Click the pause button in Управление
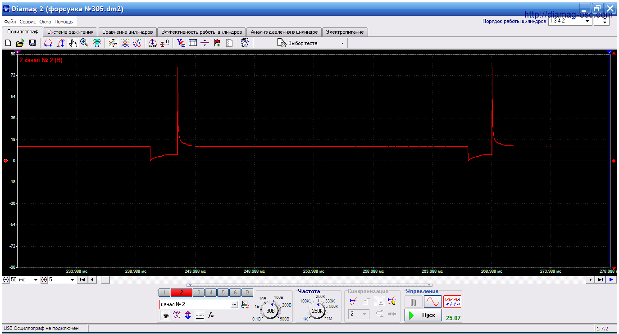The height and width of the screenshot is (334, 619). click(x=413, y=301)
